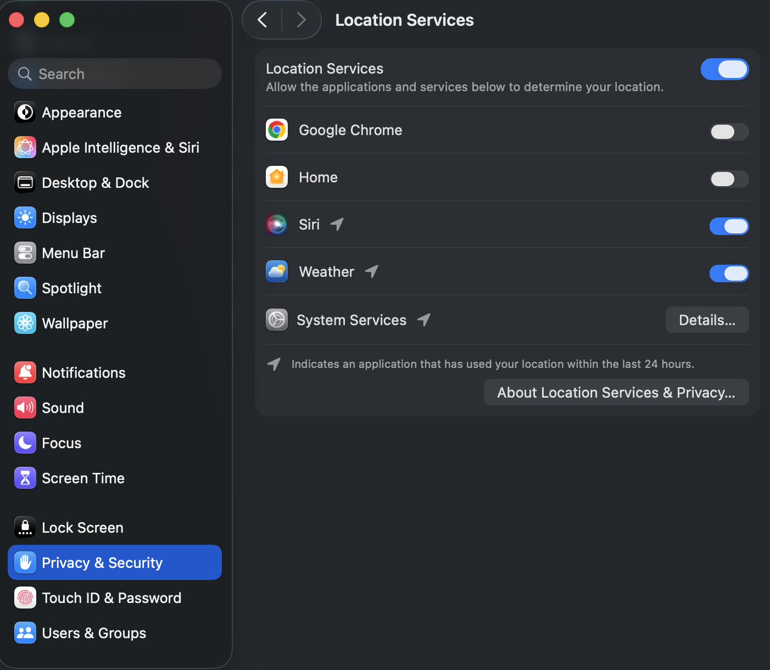Click the Displays sun icon
The width and height of the screenshot is (770, 670).
click(25, 218)
